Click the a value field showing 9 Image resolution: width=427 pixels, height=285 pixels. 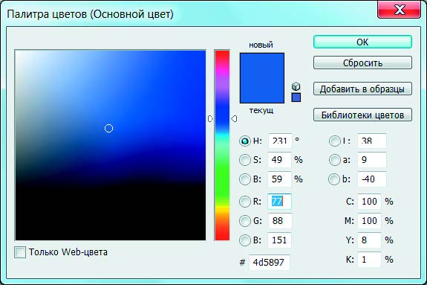coord(372,160)
